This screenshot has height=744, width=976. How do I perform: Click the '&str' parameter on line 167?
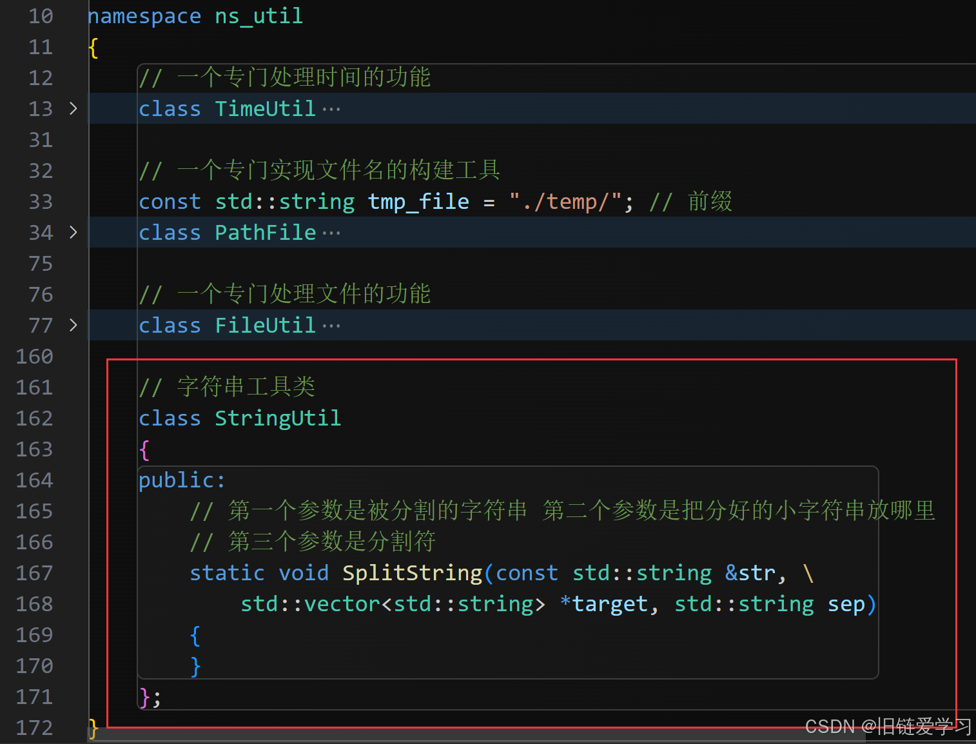[750, 573]
